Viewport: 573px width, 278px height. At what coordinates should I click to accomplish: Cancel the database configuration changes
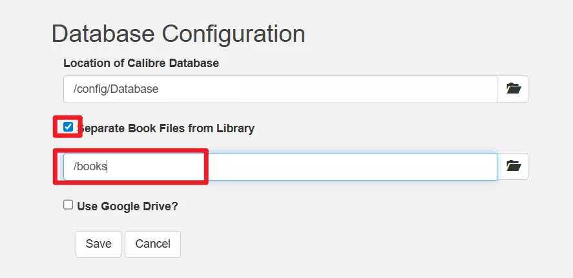pos(152,244)
